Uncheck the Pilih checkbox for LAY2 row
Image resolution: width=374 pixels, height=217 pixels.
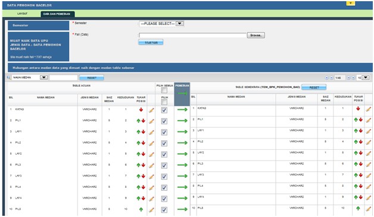click(x=164, y=155)
